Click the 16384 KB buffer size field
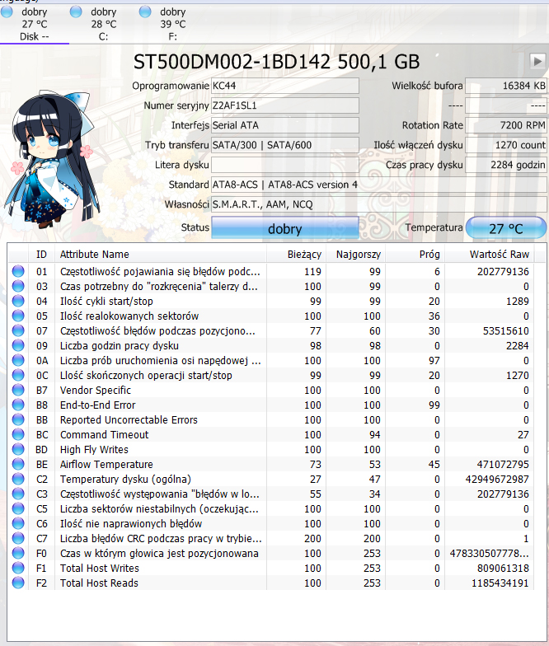The width and height of the screenshot is (549, 646). [506, 86]
